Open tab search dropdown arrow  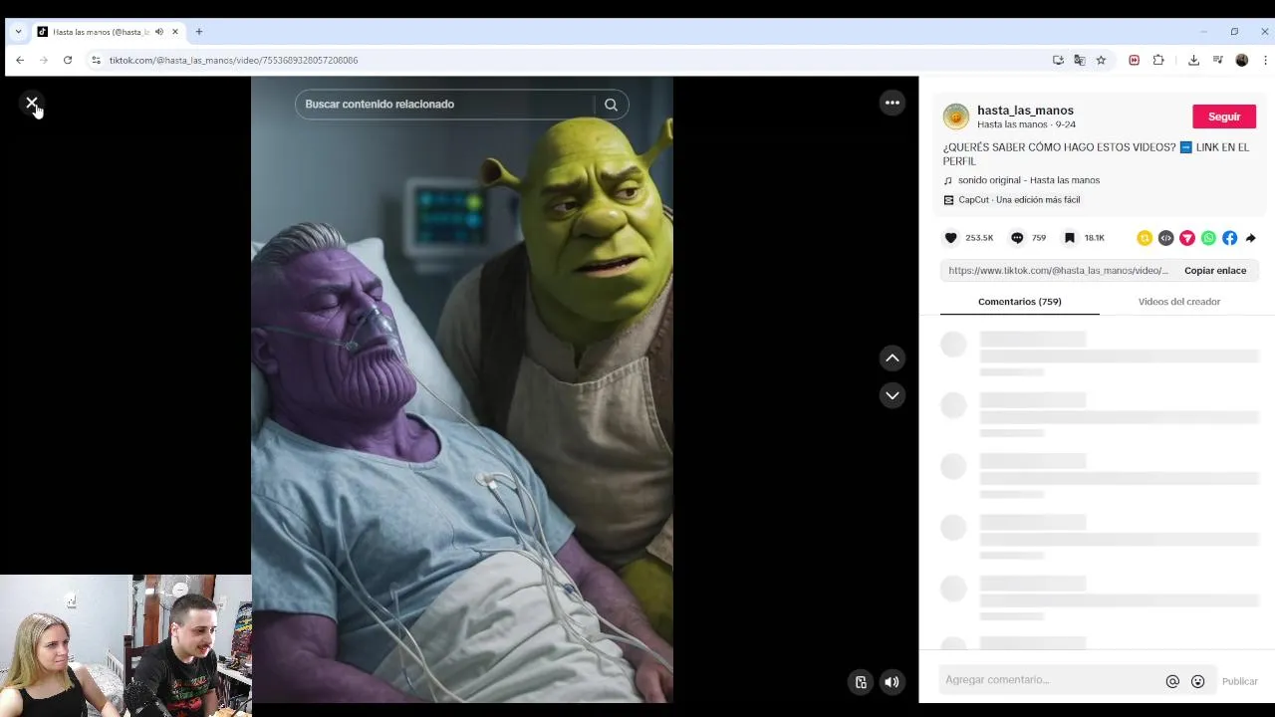(x=18, y=32)
